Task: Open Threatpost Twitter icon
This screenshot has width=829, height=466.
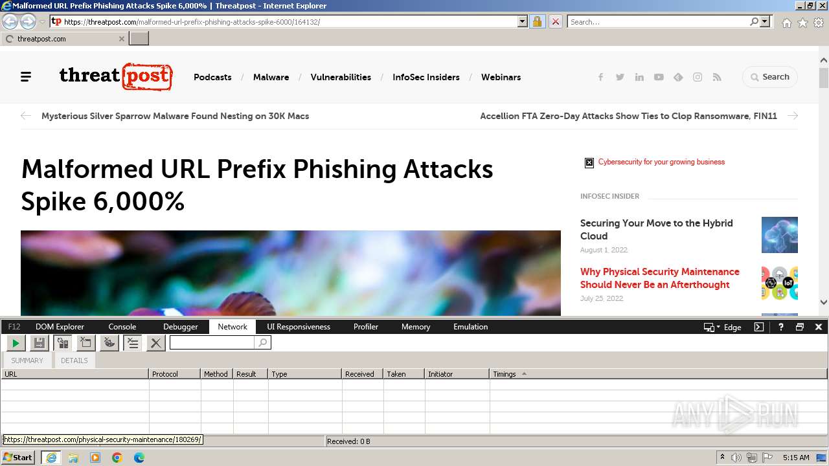Action: 620,77
